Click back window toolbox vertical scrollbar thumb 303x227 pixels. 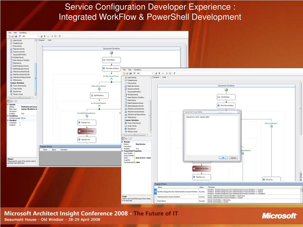click(36, 78)
